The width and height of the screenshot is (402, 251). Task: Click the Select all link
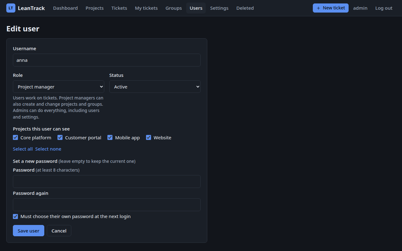pyautogui.click(x=23, y=149)
